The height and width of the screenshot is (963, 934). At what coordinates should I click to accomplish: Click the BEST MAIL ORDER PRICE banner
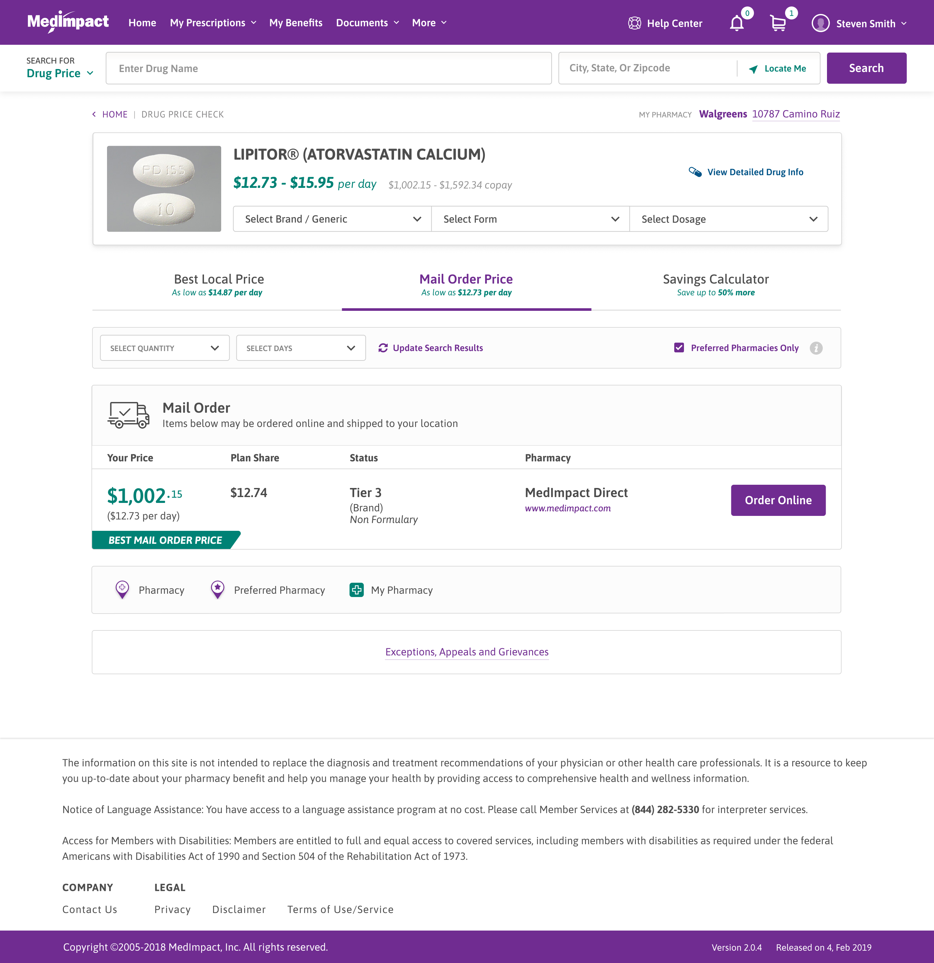pos(165,540)
